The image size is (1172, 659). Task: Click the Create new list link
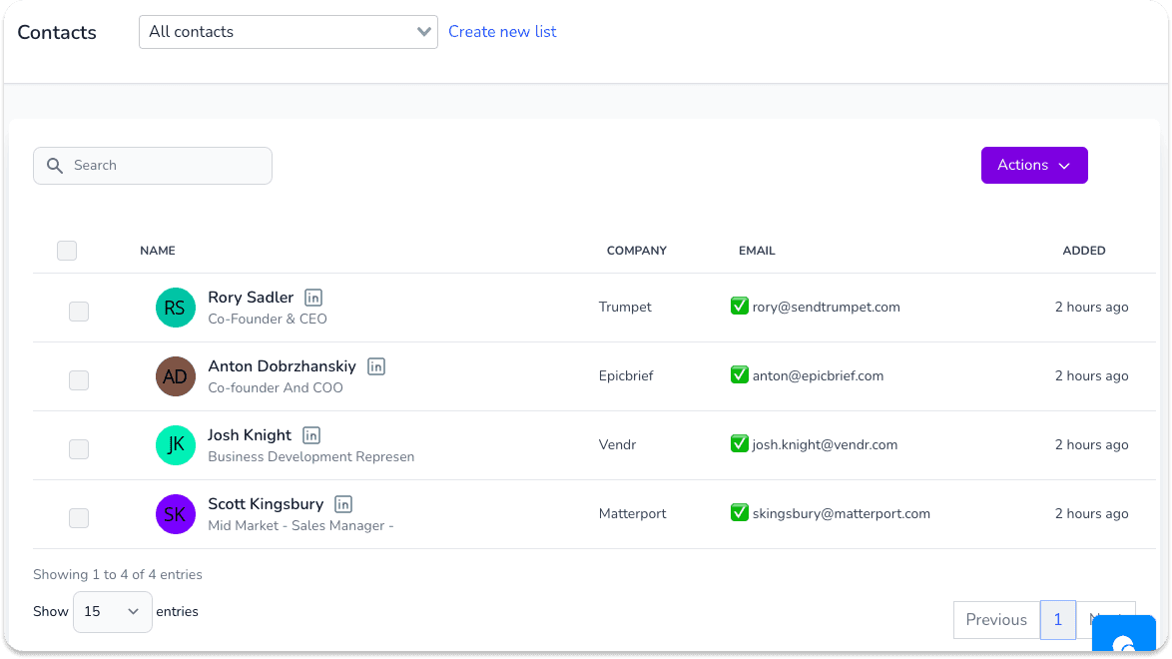pos(502,31)
